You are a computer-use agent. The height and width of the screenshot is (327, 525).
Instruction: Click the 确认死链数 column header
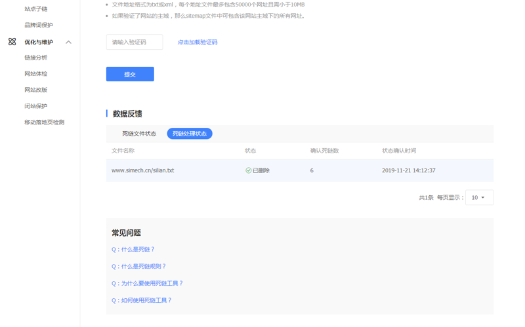324,151
